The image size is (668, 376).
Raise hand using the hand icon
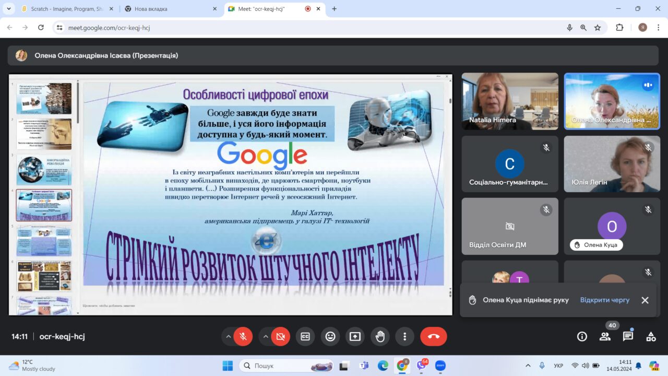point(380,337)
